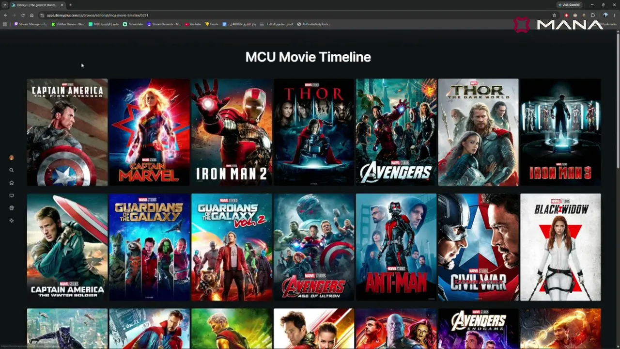Go back to the previous page
620x349 pixels.
[5, 15]
